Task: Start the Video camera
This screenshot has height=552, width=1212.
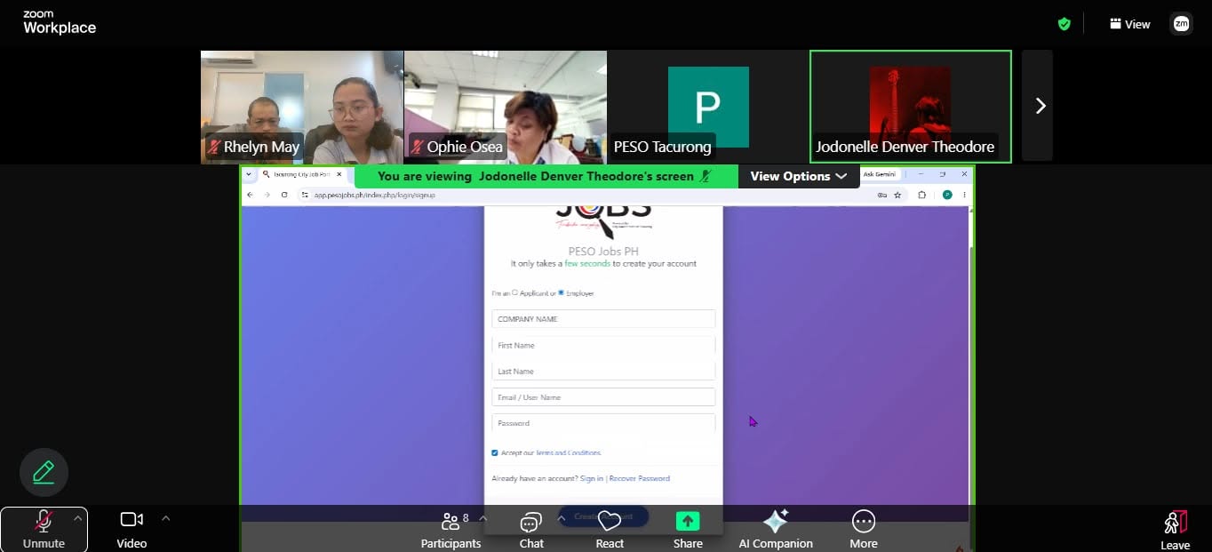Action: point(132,530)
